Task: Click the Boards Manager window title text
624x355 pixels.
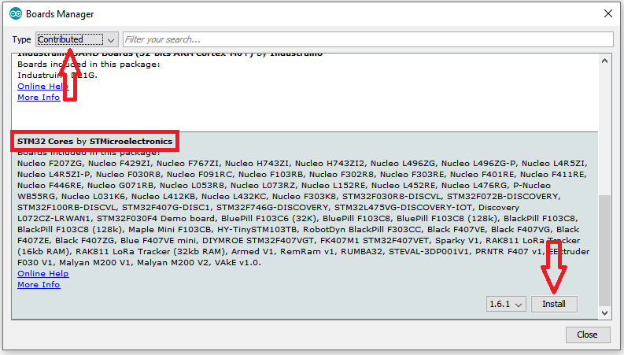Action: (60, 14)
